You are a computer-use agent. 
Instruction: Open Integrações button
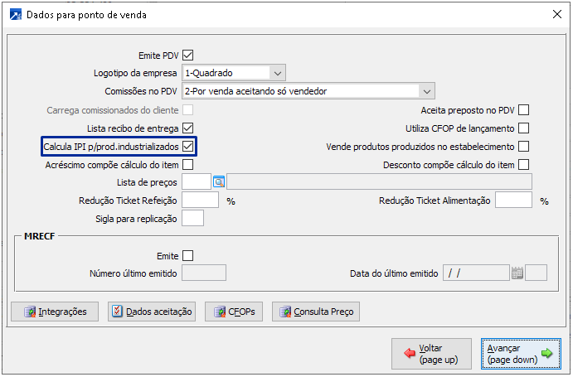tap(55, 312)
